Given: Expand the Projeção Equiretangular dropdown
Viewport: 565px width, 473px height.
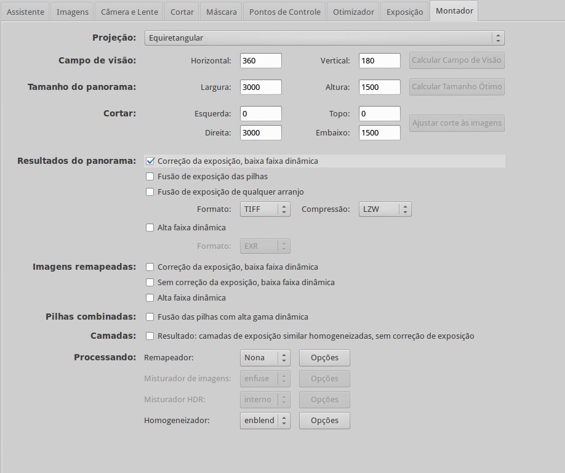Looking at the screenshot, I should pos(324,38).
